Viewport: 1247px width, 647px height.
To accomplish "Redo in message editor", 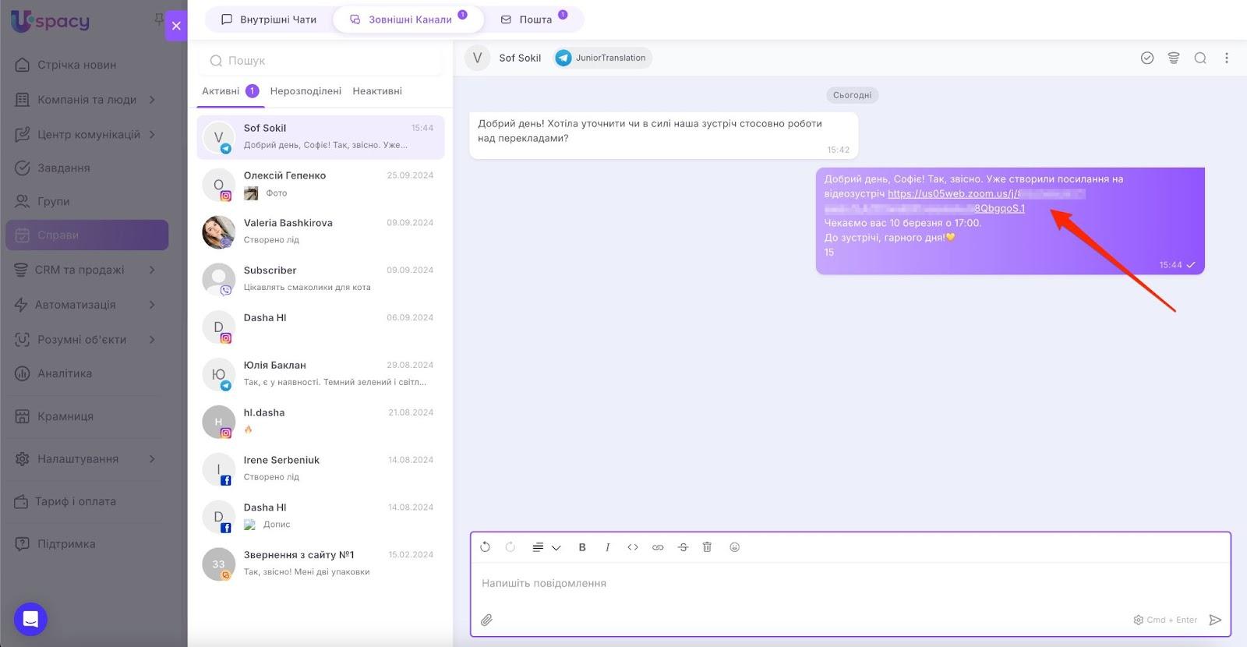I will (510, 547).
